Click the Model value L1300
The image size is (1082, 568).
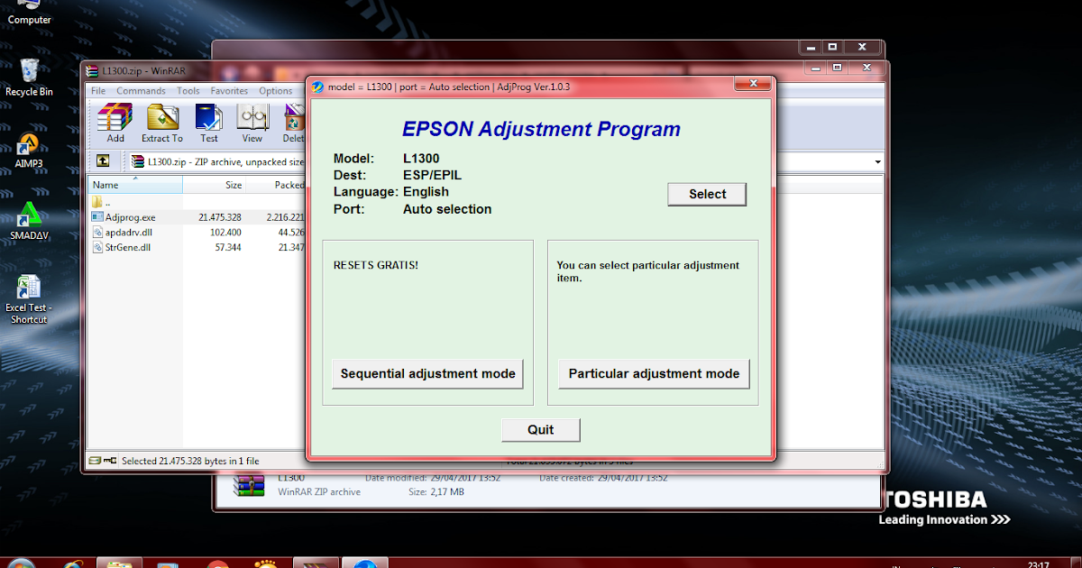[x=421, y=159]
